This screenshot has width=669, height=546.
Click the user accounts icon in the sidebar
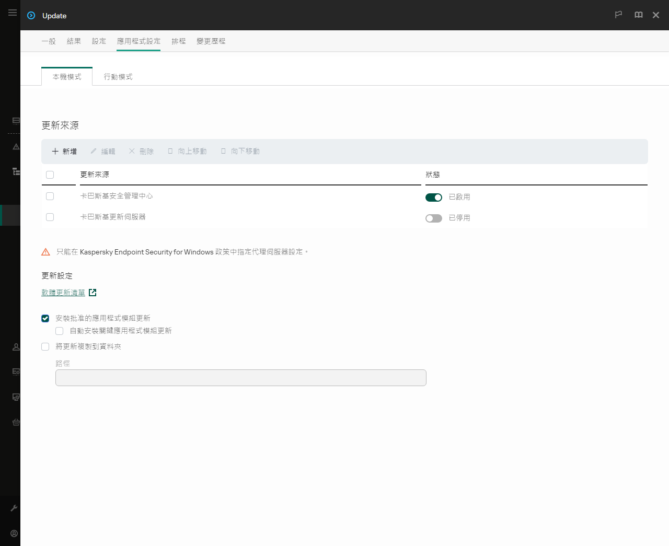coord(16,346)
